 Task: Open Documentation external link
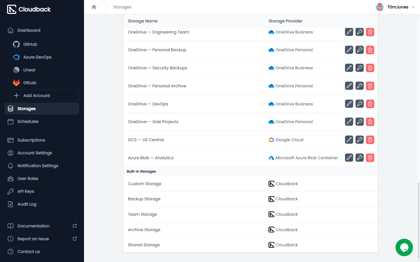pyautogui.click(x=42, y=226)
